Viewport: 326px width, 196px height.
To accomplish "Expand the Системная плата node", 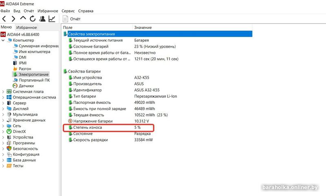I will click(x=3, y=91).
